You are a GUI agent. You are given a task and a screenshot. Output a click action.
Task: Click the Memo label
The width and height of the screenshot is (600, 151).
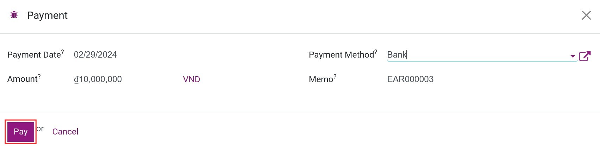(x=321, y=79)
